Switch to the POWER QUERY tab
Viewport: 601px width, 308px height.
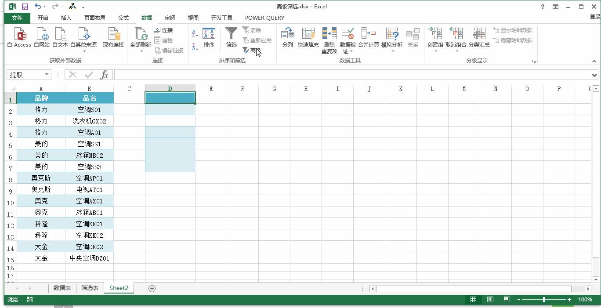click(x=264, y=18)
